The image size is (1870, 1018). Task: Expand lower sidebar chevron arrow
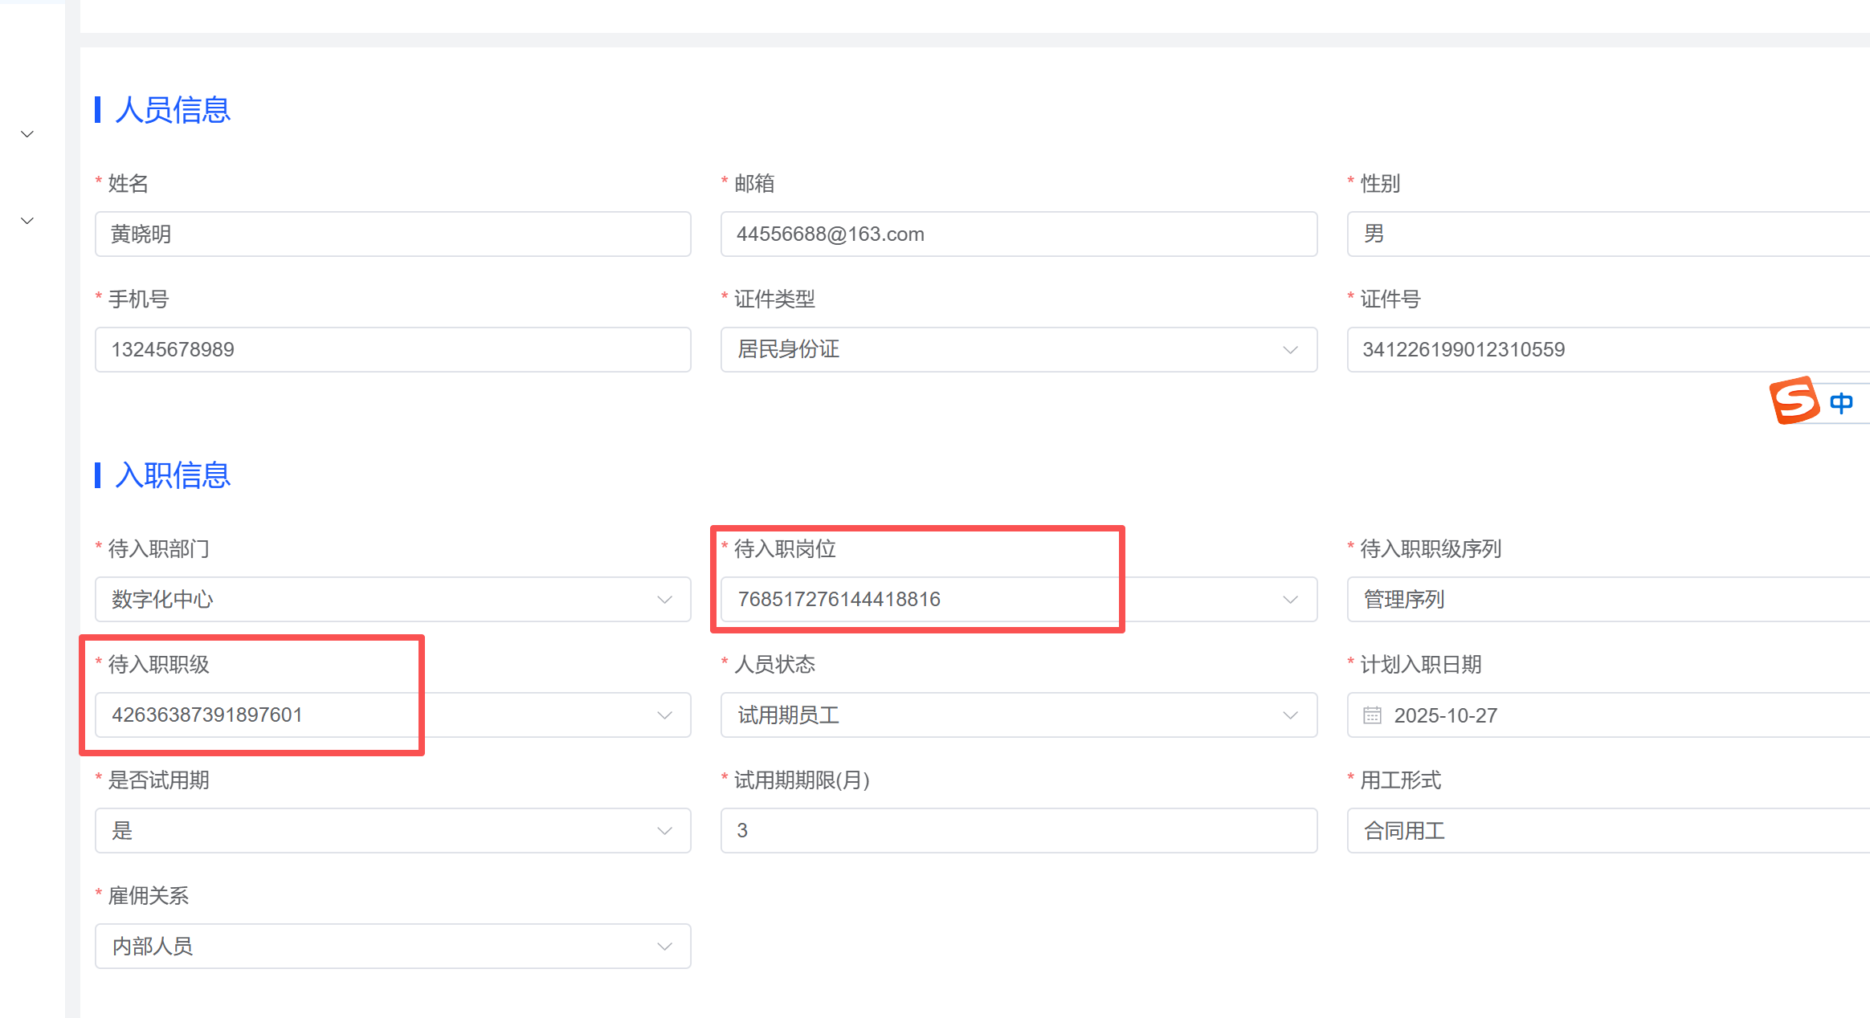click(x=27, y=221)
